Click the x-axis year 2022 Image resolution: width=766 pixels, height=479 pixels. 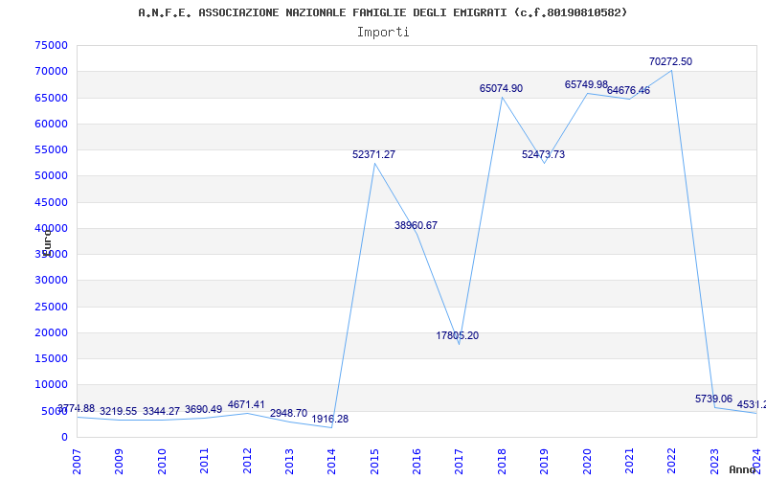pyautogui.click(x=672, y=461)
